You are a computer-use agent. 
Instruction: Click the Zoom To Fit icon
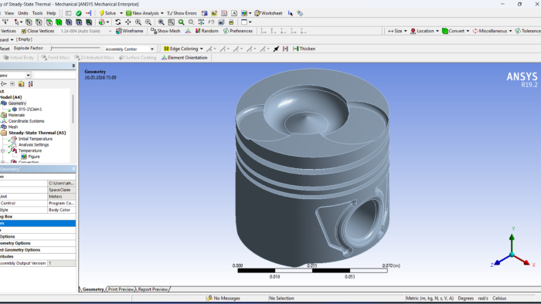click(161, 22)
